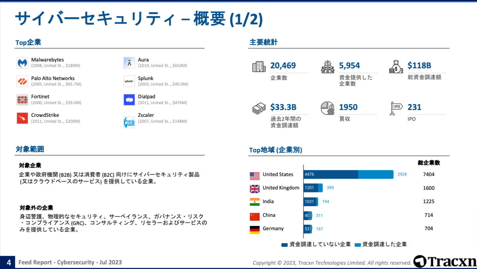Click the CrowdStrike logo icon
Viewport: 477px width, 269px height.
22,118
